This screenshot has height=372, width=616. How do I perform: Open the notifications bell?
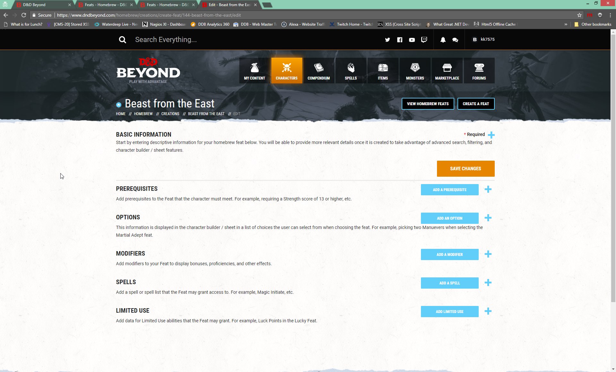click(443, 40)
